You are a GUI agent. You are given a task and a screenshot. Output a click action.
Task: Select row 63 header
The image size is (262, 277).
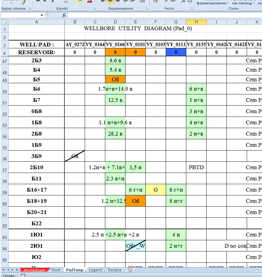[5, 235]
